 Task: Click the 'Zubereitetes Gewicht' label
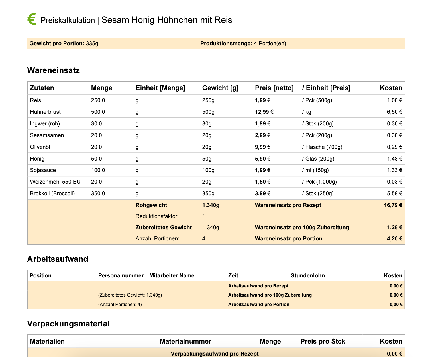click(164, 228)
